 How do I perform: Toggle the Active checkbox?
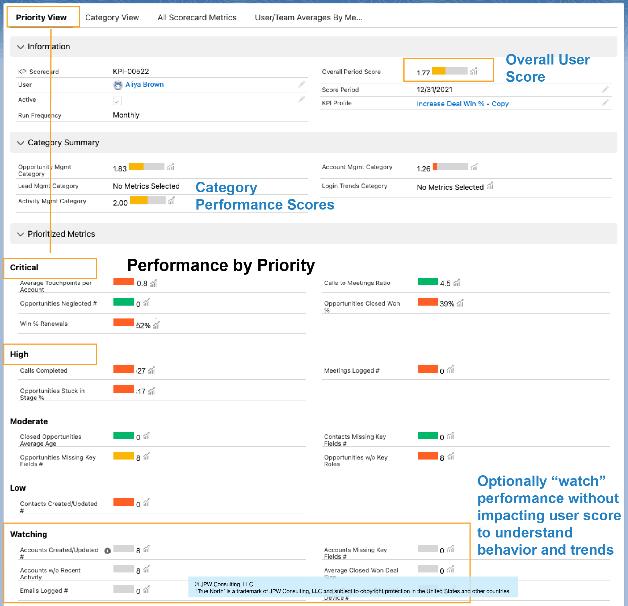tap(117, 101)
